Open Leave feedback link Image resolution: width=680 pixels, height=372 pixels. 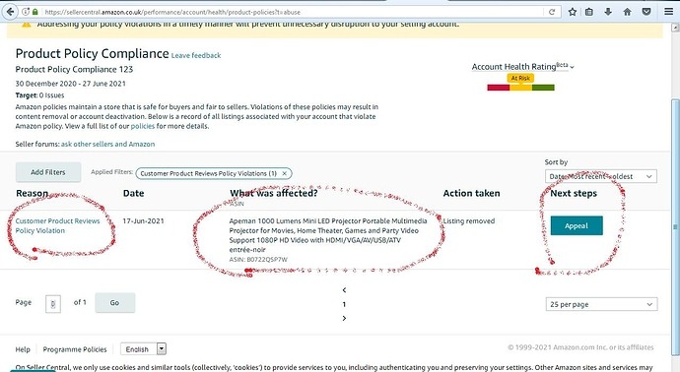[196, 55]
